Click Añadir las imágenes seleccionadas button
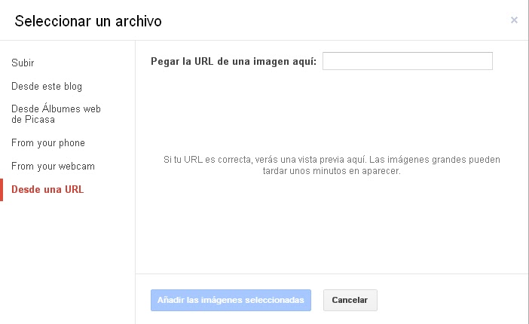This screenshot has width=529, height=324. 231,300
